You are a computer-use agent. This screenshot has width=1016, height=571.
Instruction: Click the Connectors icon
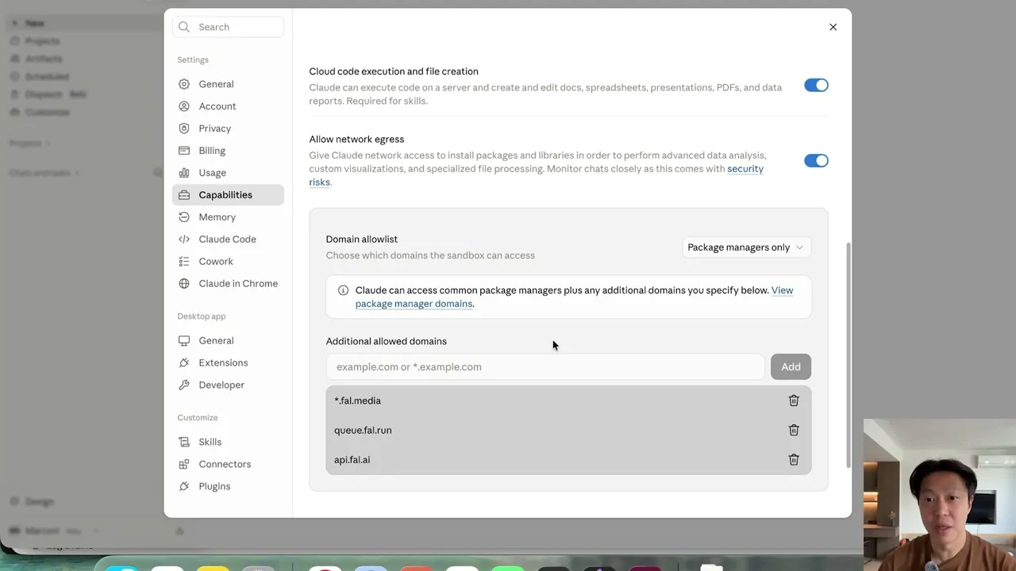coord(184,465)
